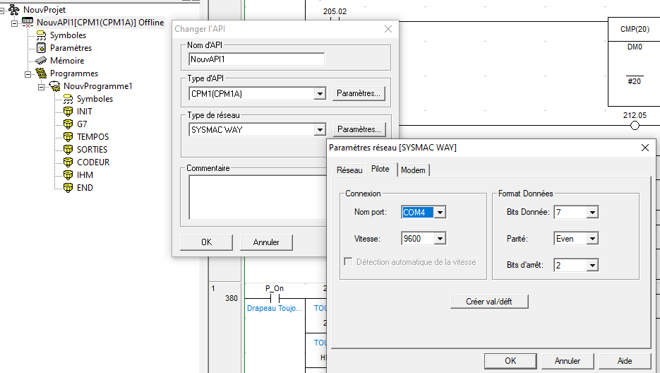Close the Changer l'API dialog

pos(388,29)
